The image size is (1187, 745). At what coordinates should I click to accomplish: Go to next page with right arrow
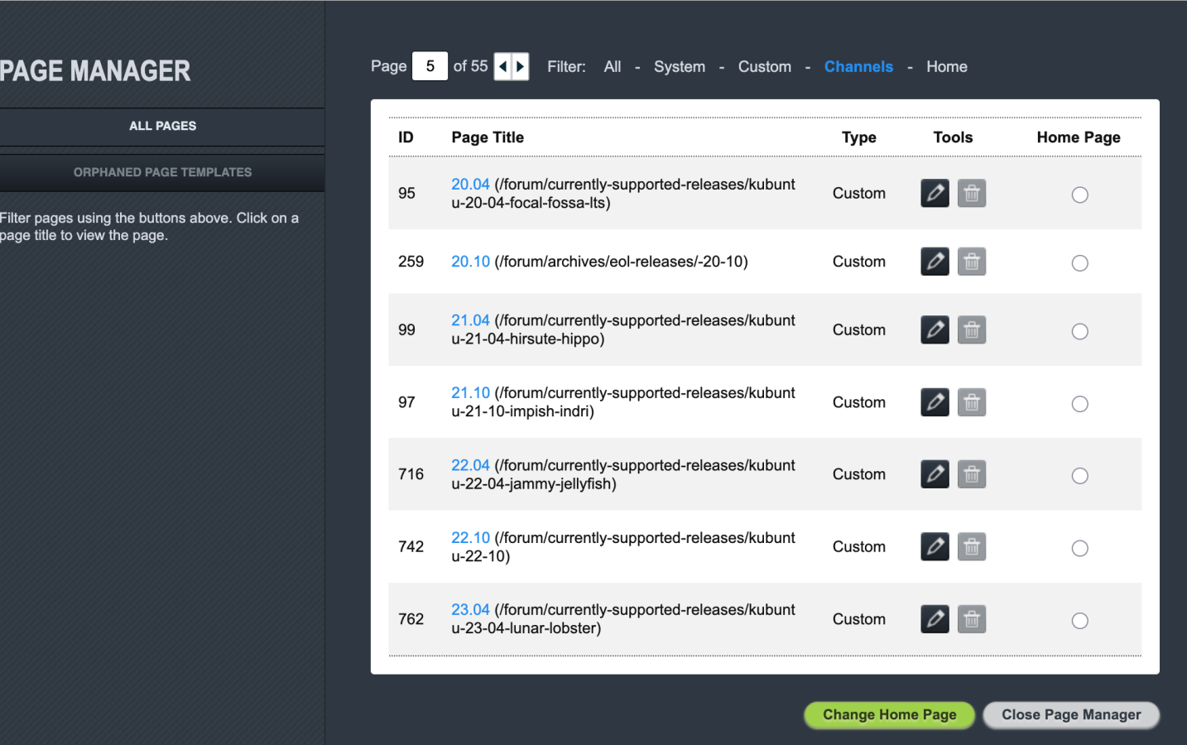(521, 66)
